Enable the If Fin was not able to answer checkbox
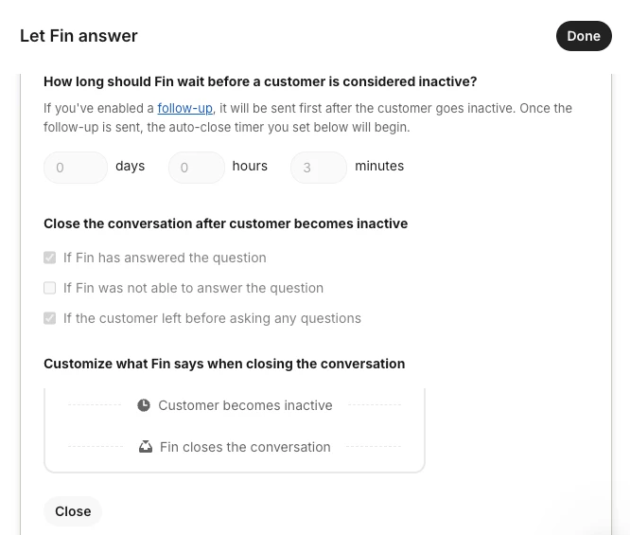Screen dimensions: 630x535 point(50,288)
